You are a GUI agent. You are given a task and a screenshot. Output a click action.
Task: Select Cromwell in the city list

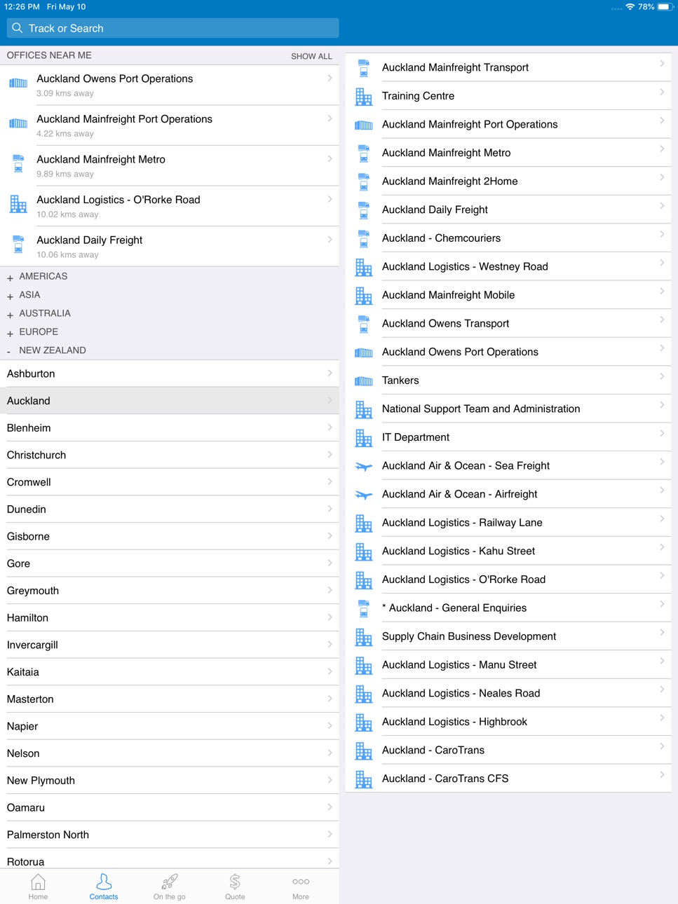coord(170,482)
